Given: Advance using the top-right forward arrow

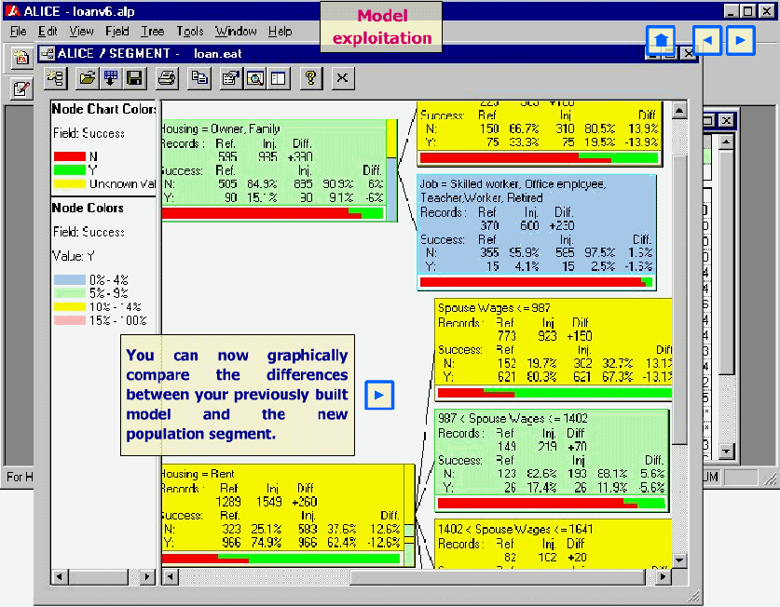Looking at the screenshot, I should tap(741, 41).
